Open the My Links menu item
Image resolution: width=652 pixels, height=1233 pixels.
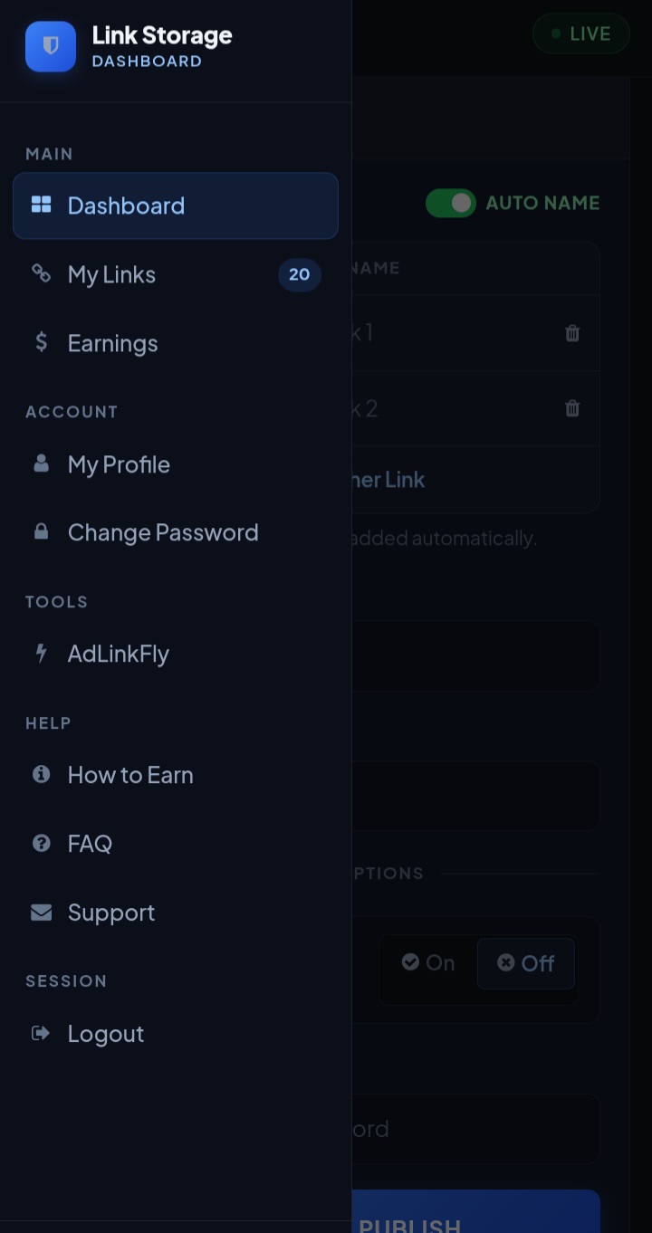click(x=111, y=274)
